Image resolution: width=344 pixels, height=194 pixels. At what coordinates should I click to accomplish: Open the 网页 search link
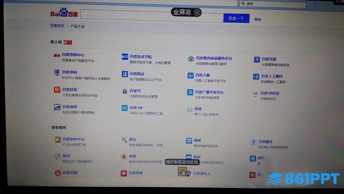click(x=133, y=140)
